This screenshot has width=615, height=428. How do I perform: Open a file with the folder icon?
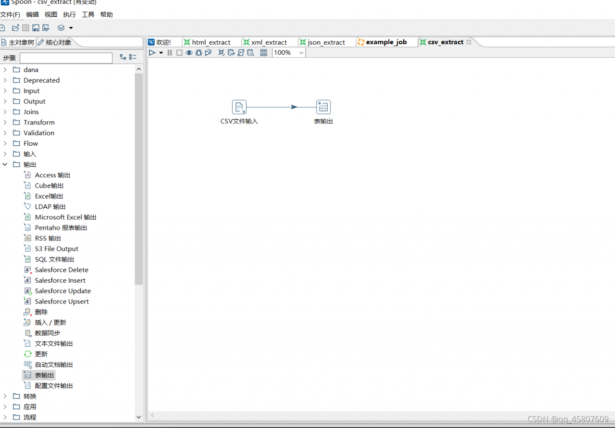15,28
